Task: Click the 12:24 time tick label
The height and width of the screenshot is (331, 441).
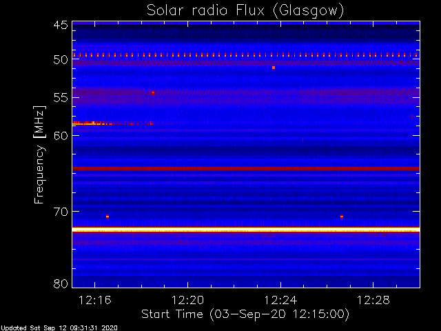Action: point(280,300)
